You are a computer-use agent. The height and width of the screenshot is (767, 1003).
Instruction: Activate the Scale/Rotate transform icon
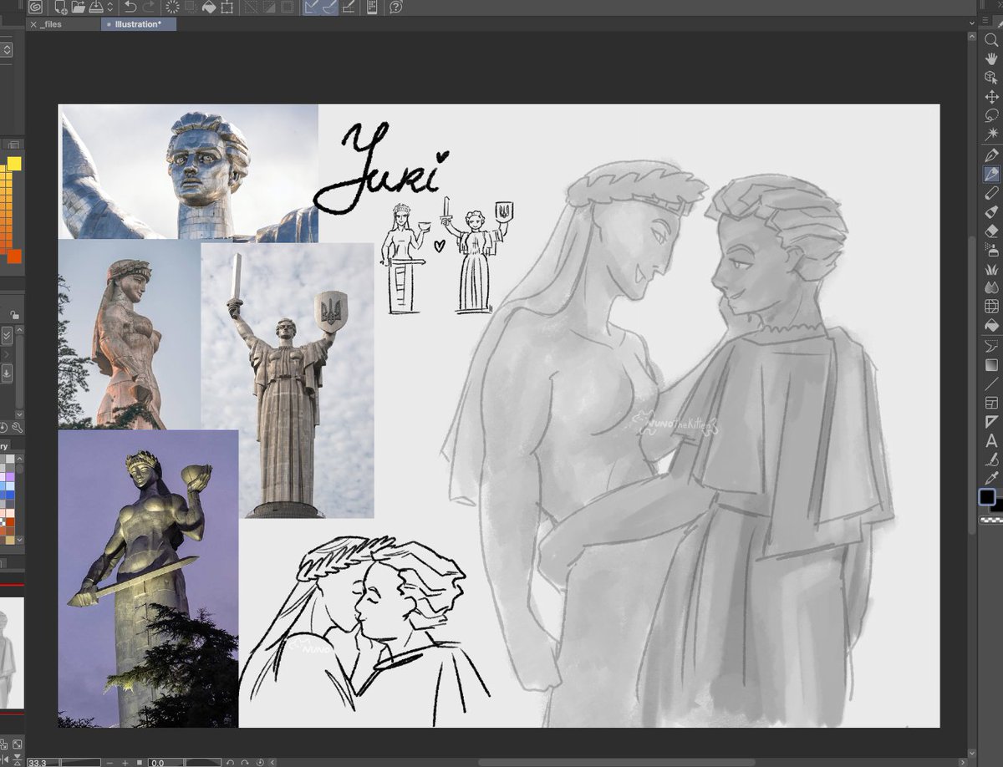coord(227,7)
